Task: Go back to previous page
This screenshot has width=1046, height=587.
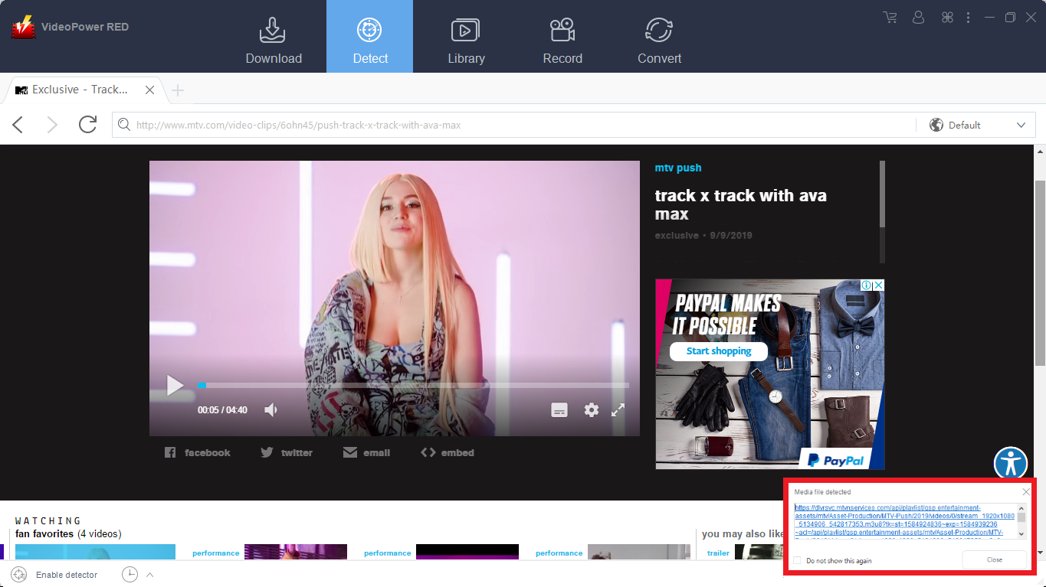Action: pos(18,125)
